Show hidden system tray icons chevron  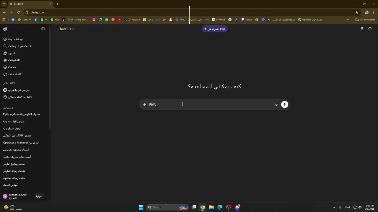click(x=334, y=207)
